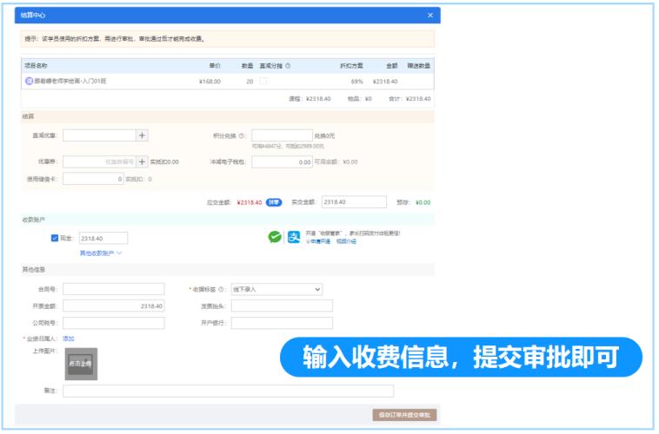
Task: Click the 合同号 input field
Action: tap(113, 289)
